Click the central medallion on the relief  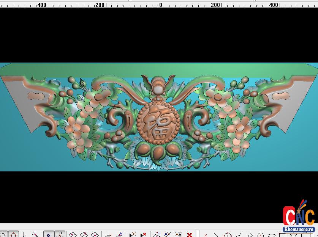(x=157, y=121)
